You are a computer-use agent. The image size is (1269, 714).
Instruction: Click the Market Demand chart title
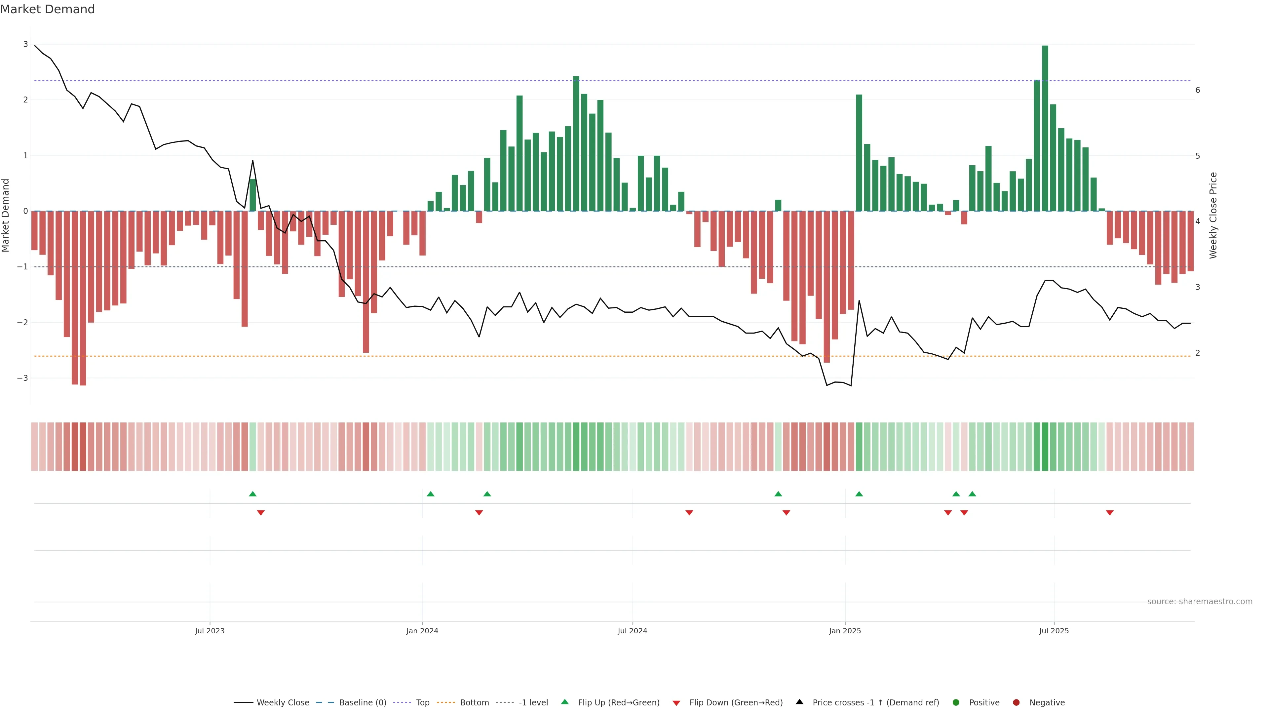click(47, 9)
